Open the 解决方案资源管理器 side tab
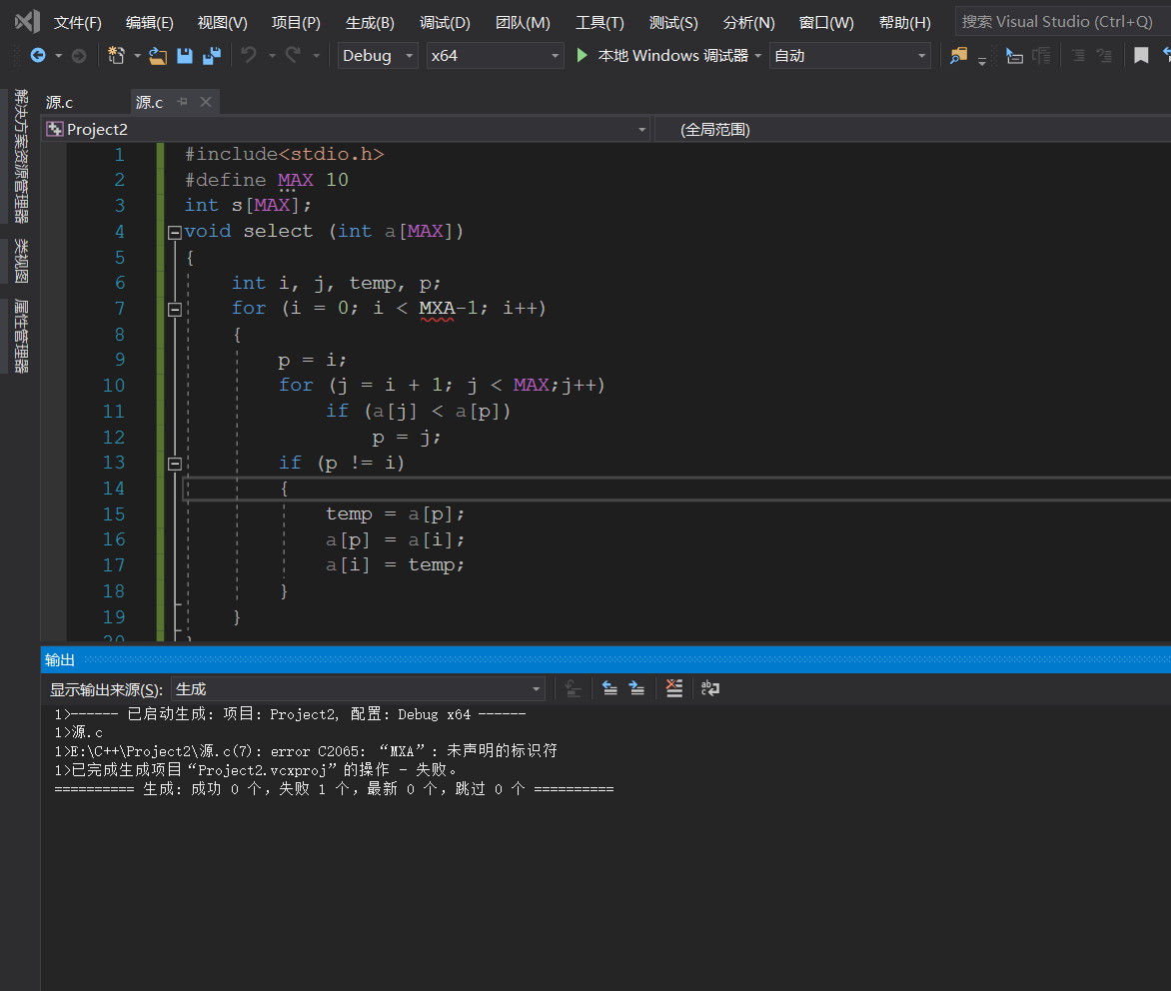1171x991 pixels. pos(21,156)
